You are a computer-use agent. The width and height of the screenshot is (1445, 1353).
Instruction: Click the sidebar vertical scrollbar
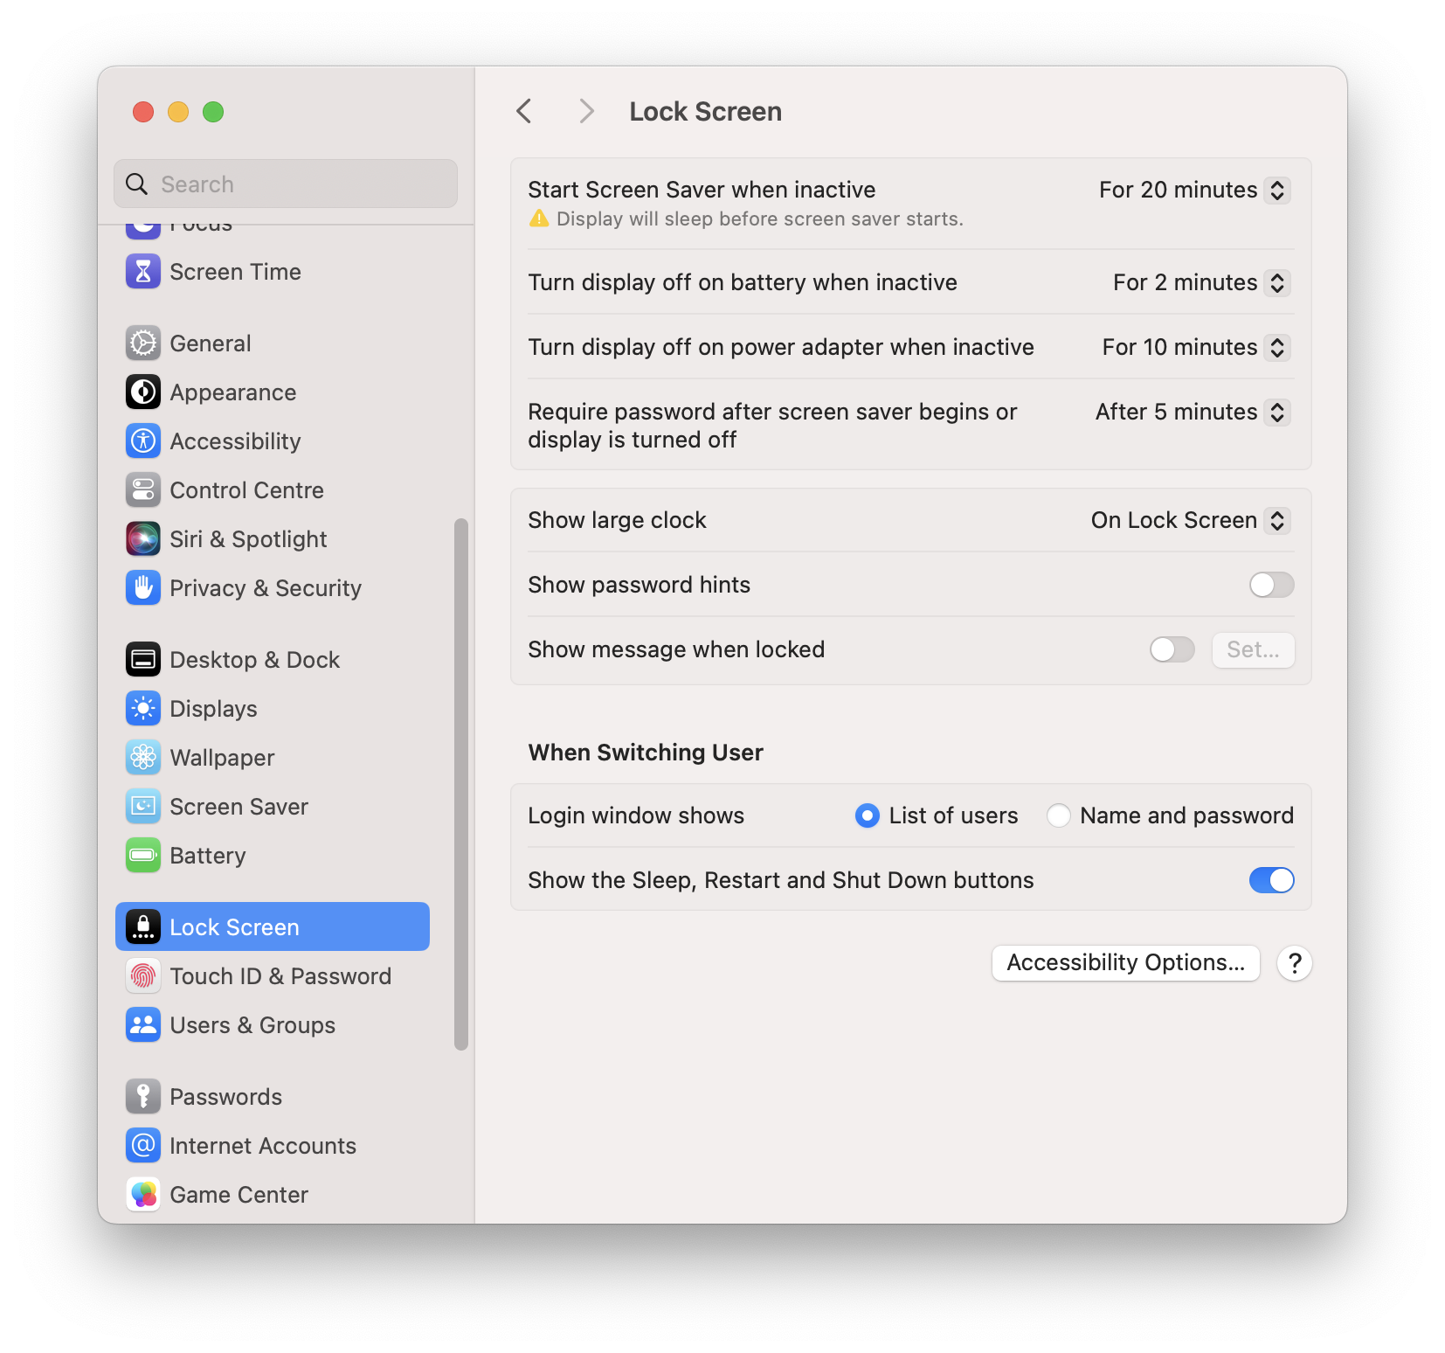(461, 784)
